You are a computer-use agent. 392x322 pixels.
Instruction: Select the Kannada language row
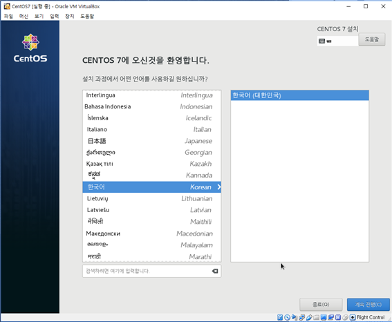pos(151,176)
